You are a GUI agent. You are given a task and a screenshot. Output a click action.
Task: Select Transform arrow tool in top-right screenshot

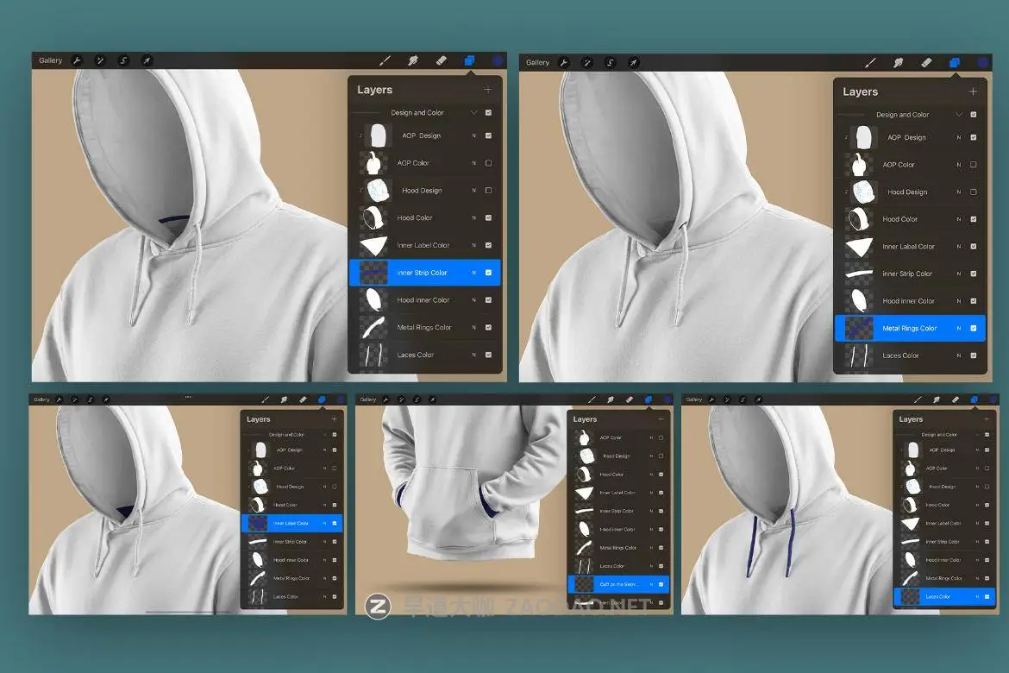tap(633, 62)
